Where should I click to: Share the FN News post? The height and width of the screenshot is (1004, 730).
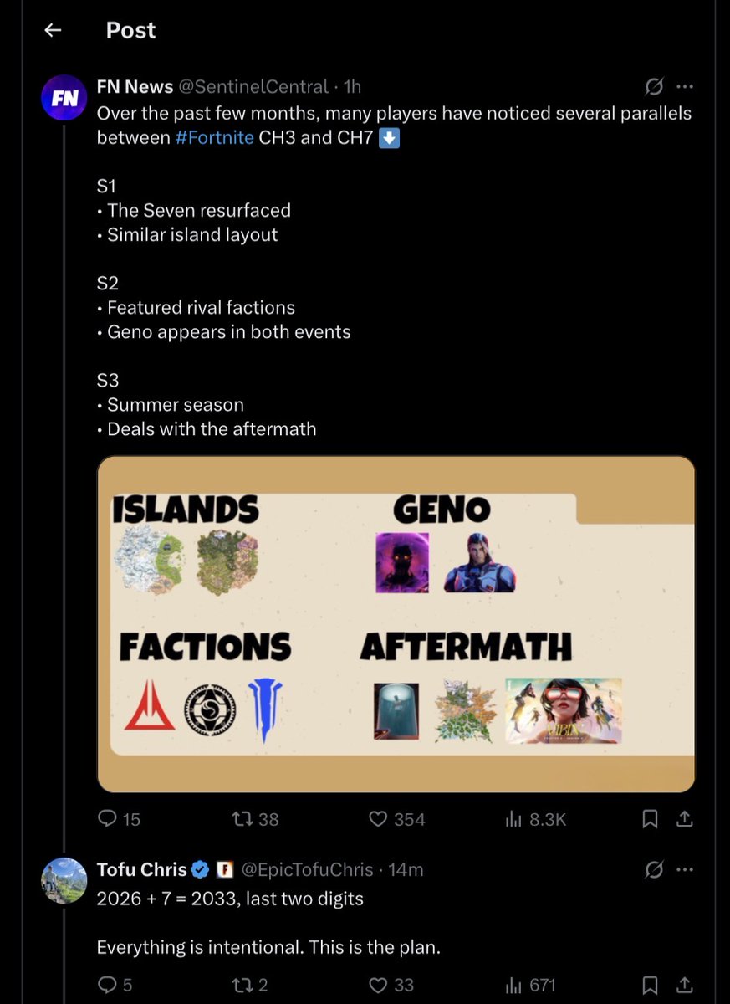[685, 819]
